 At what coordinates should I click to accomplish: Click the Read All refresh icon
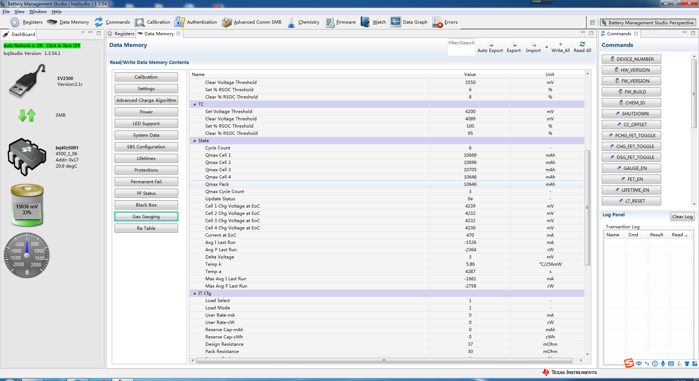(582, 44)
